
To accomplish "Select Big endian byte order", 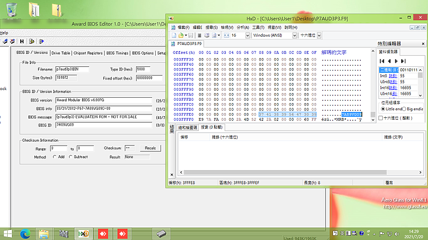I will pyautogui.click(x=404, y=109).
